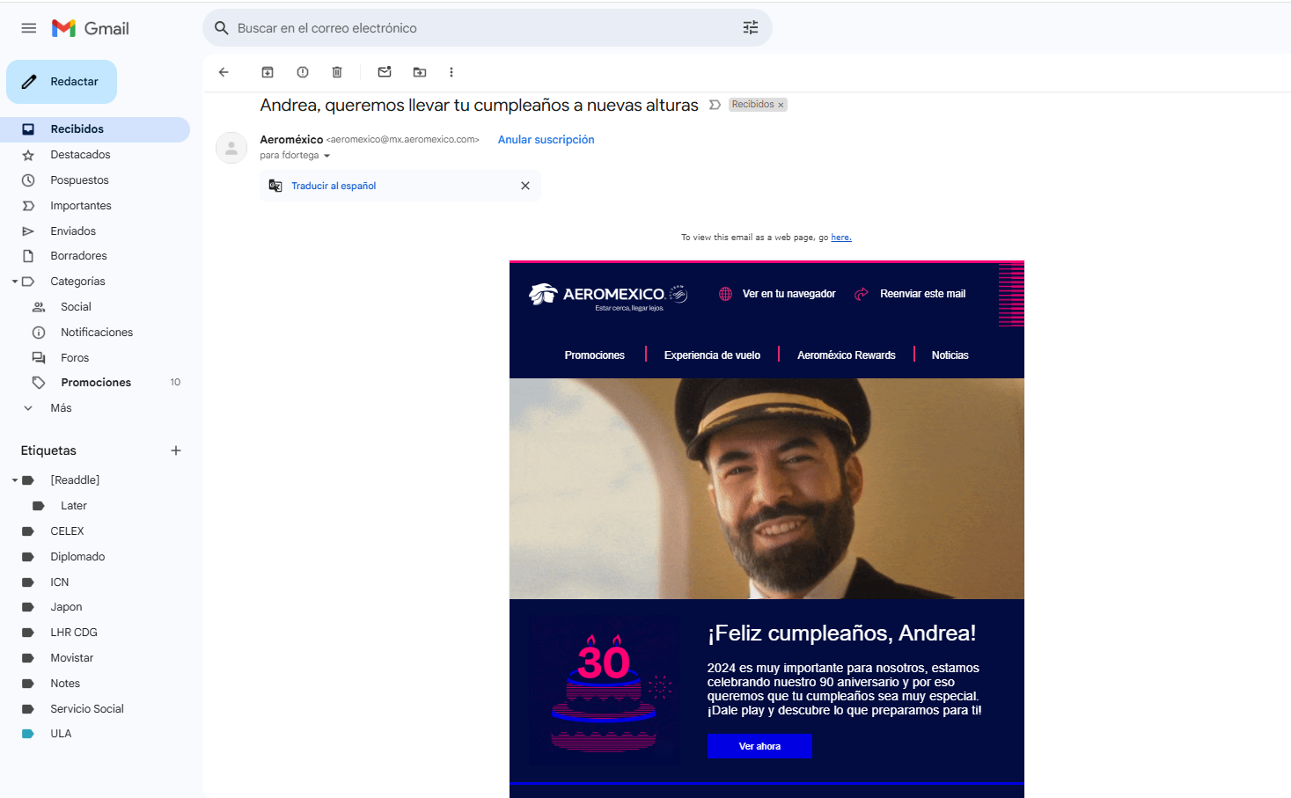Screen dimensions: 1291x798
Task: Open the main menu hamburger icon
Action: pos(29,28)
